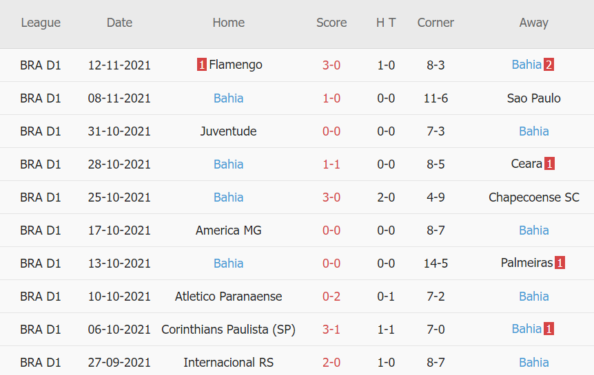
Task: Click the Corner column header
Action: (x=436, y=23)
